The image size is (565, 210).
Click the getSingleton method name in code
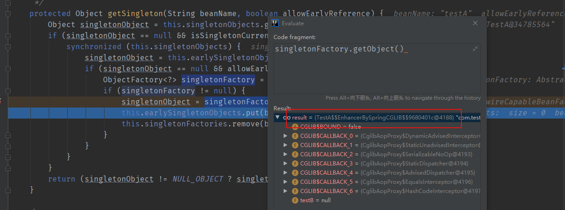pyautogui.click(x=135, y=13)
